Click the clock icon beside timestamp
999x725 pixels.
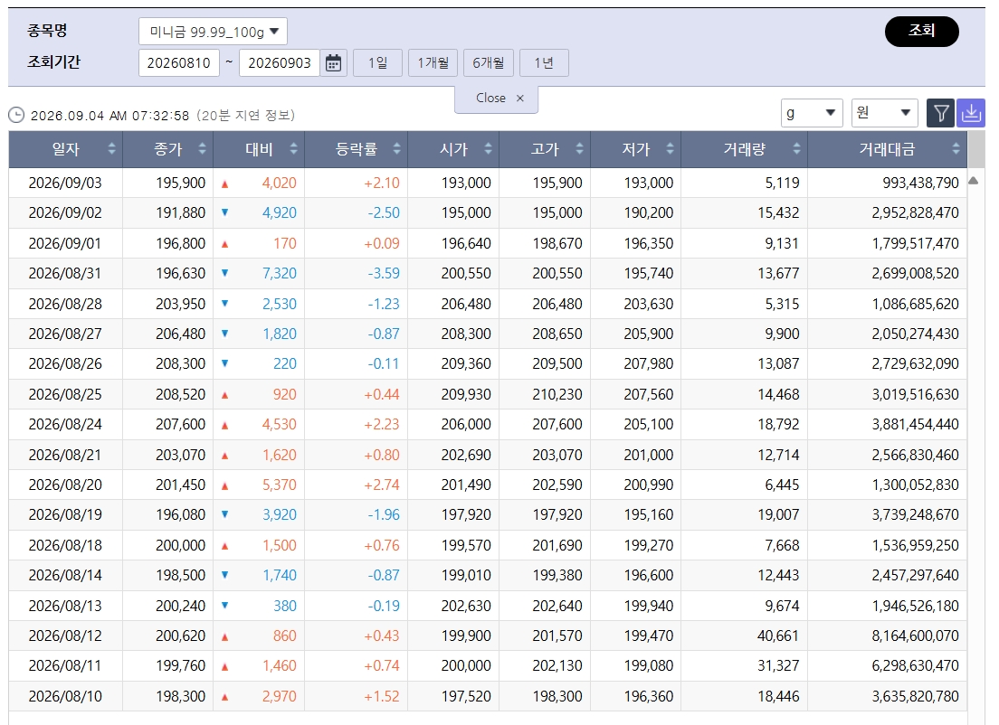[16, 115]
